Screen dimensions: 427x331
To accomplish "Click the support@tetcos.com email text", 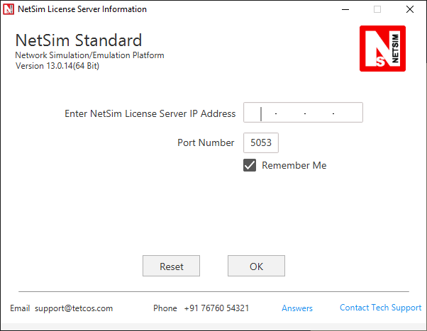I will [x=74, y=308].
